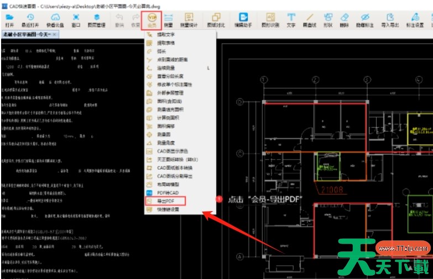433x279 pixels.
Task: Collapse the 会员 VIP dropdown menu
Action: (x=152, y=20)
